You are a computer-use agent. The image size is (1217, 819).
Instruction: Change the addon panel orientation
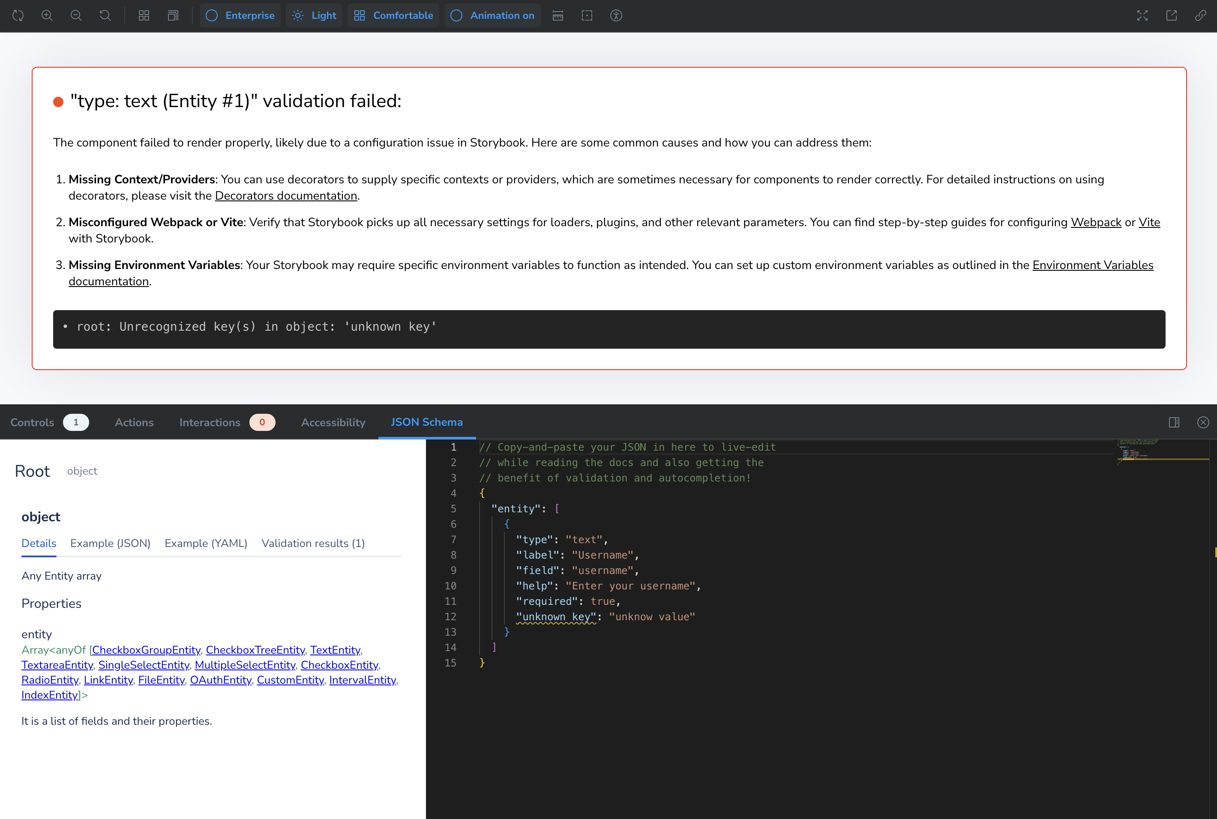(1174, 422)
